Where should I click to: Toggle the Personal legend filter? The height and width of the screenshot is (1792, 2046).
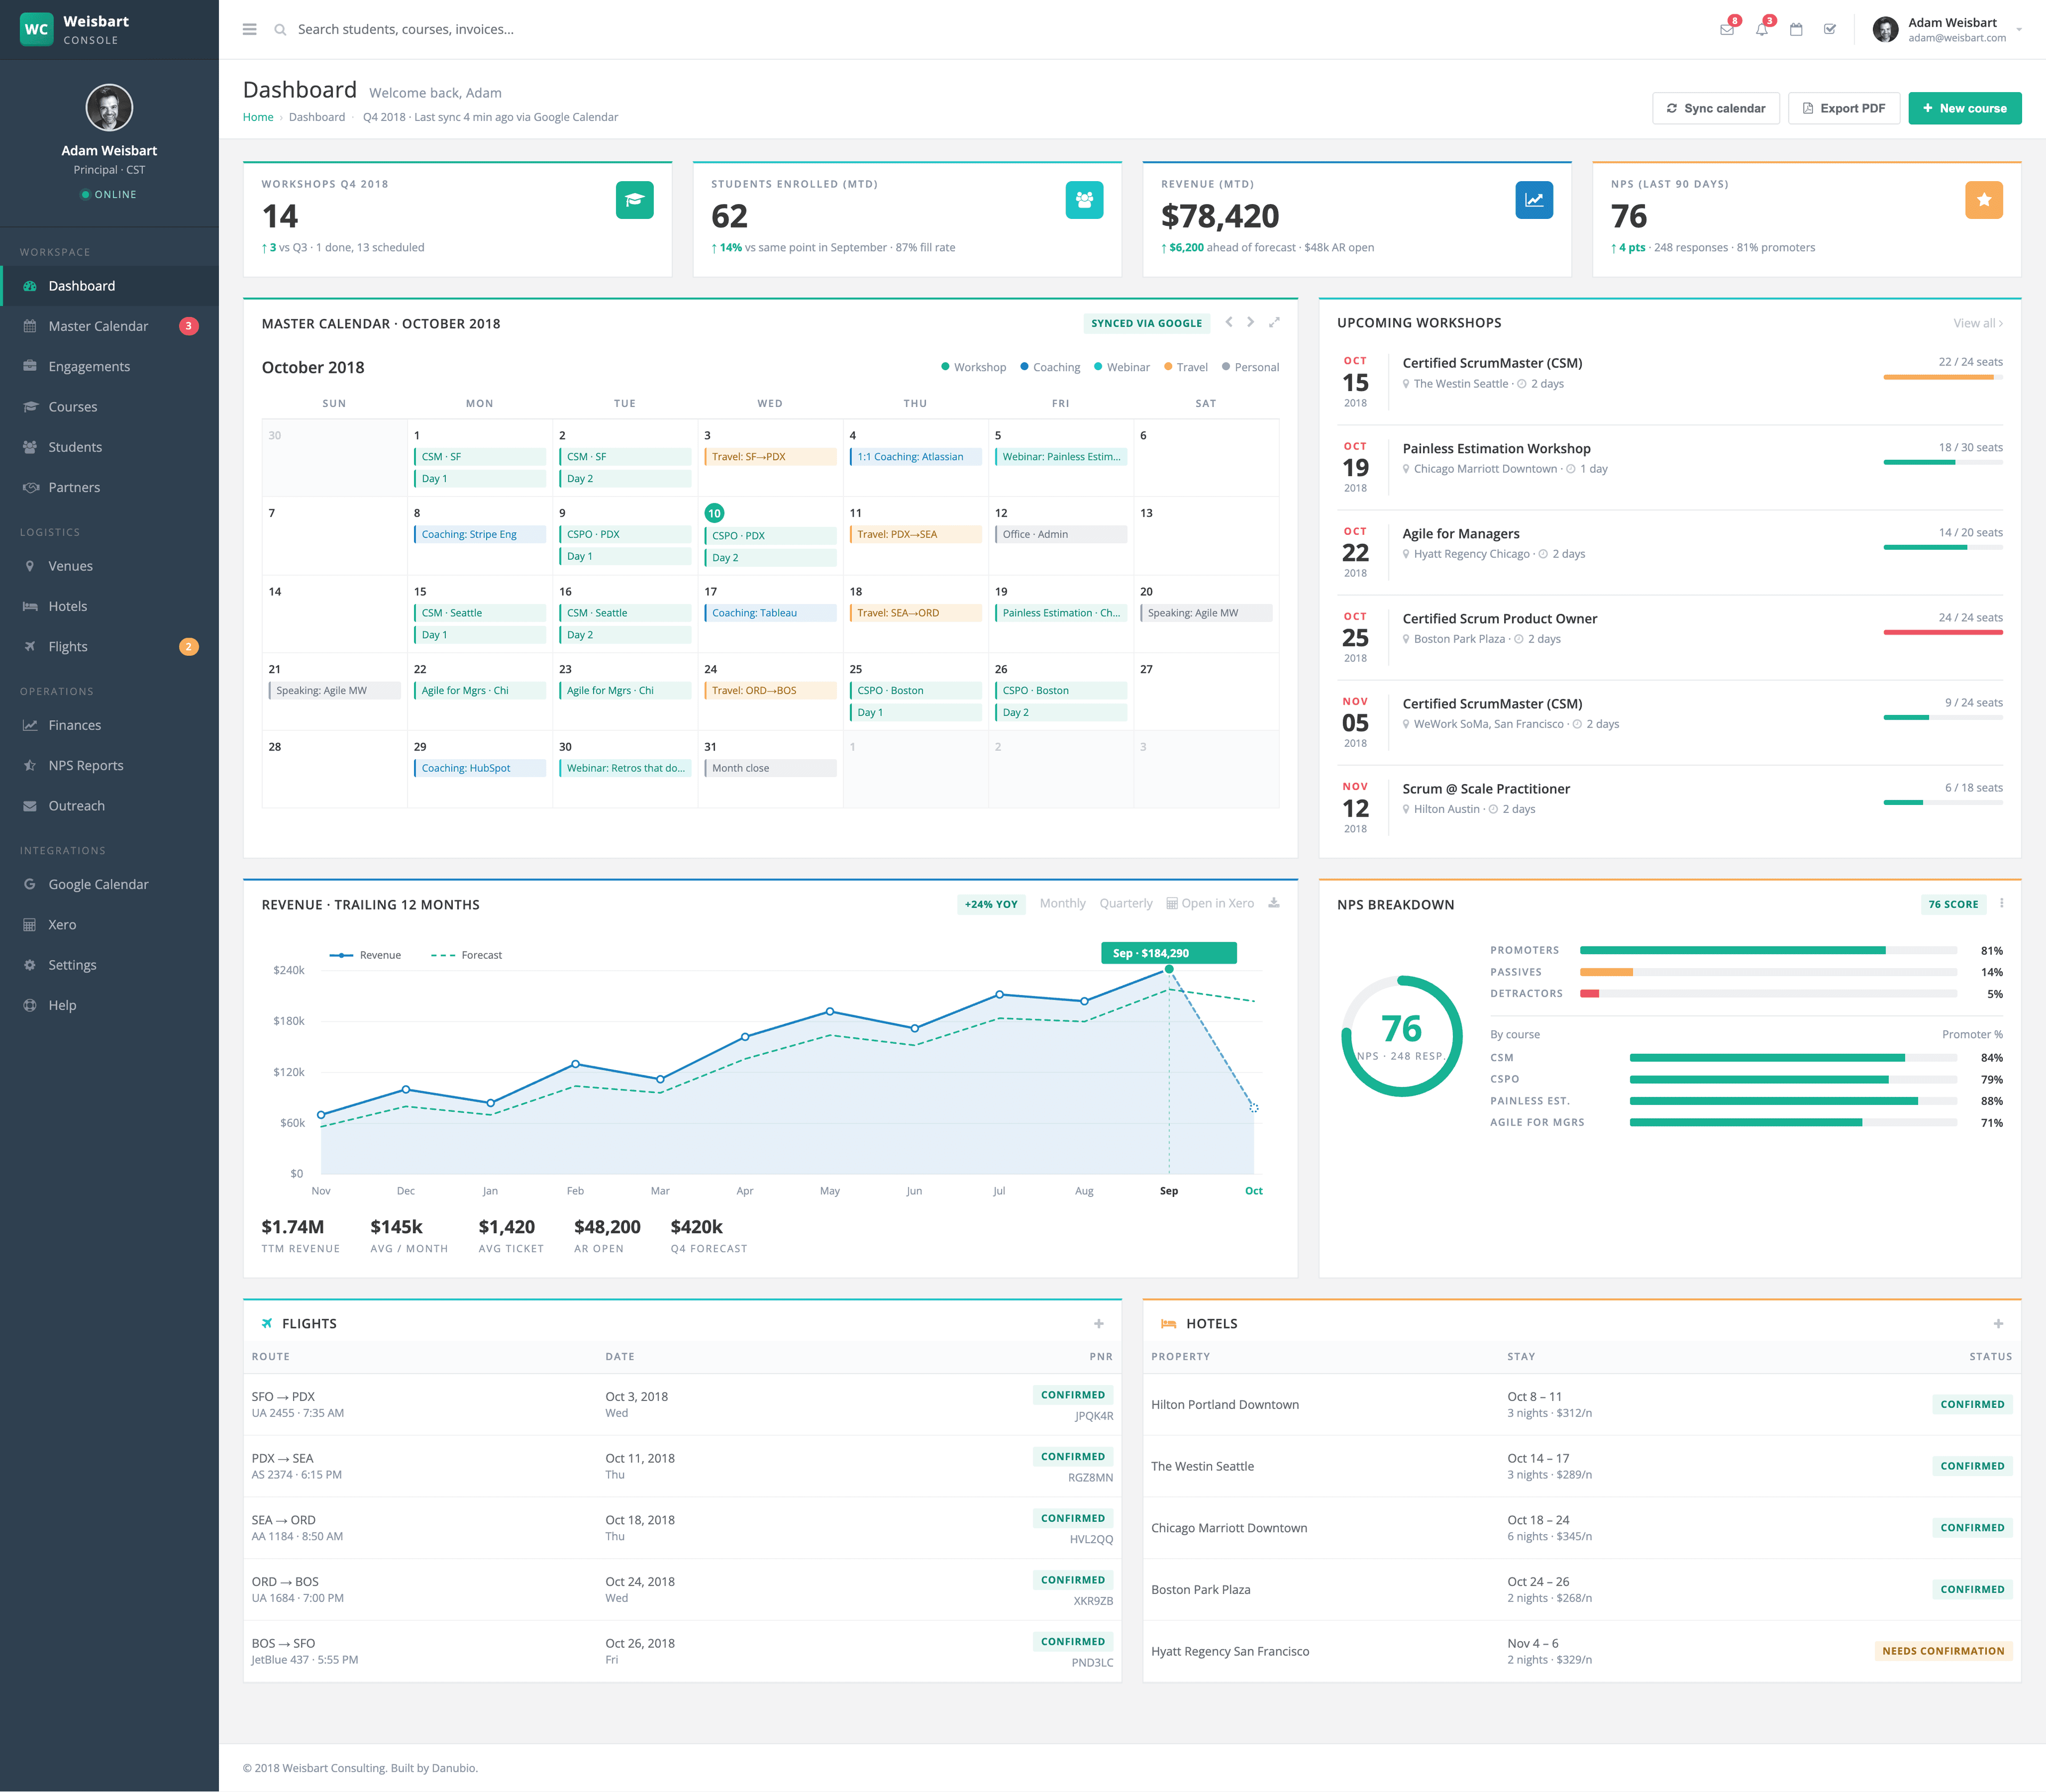click(1250, 367)
